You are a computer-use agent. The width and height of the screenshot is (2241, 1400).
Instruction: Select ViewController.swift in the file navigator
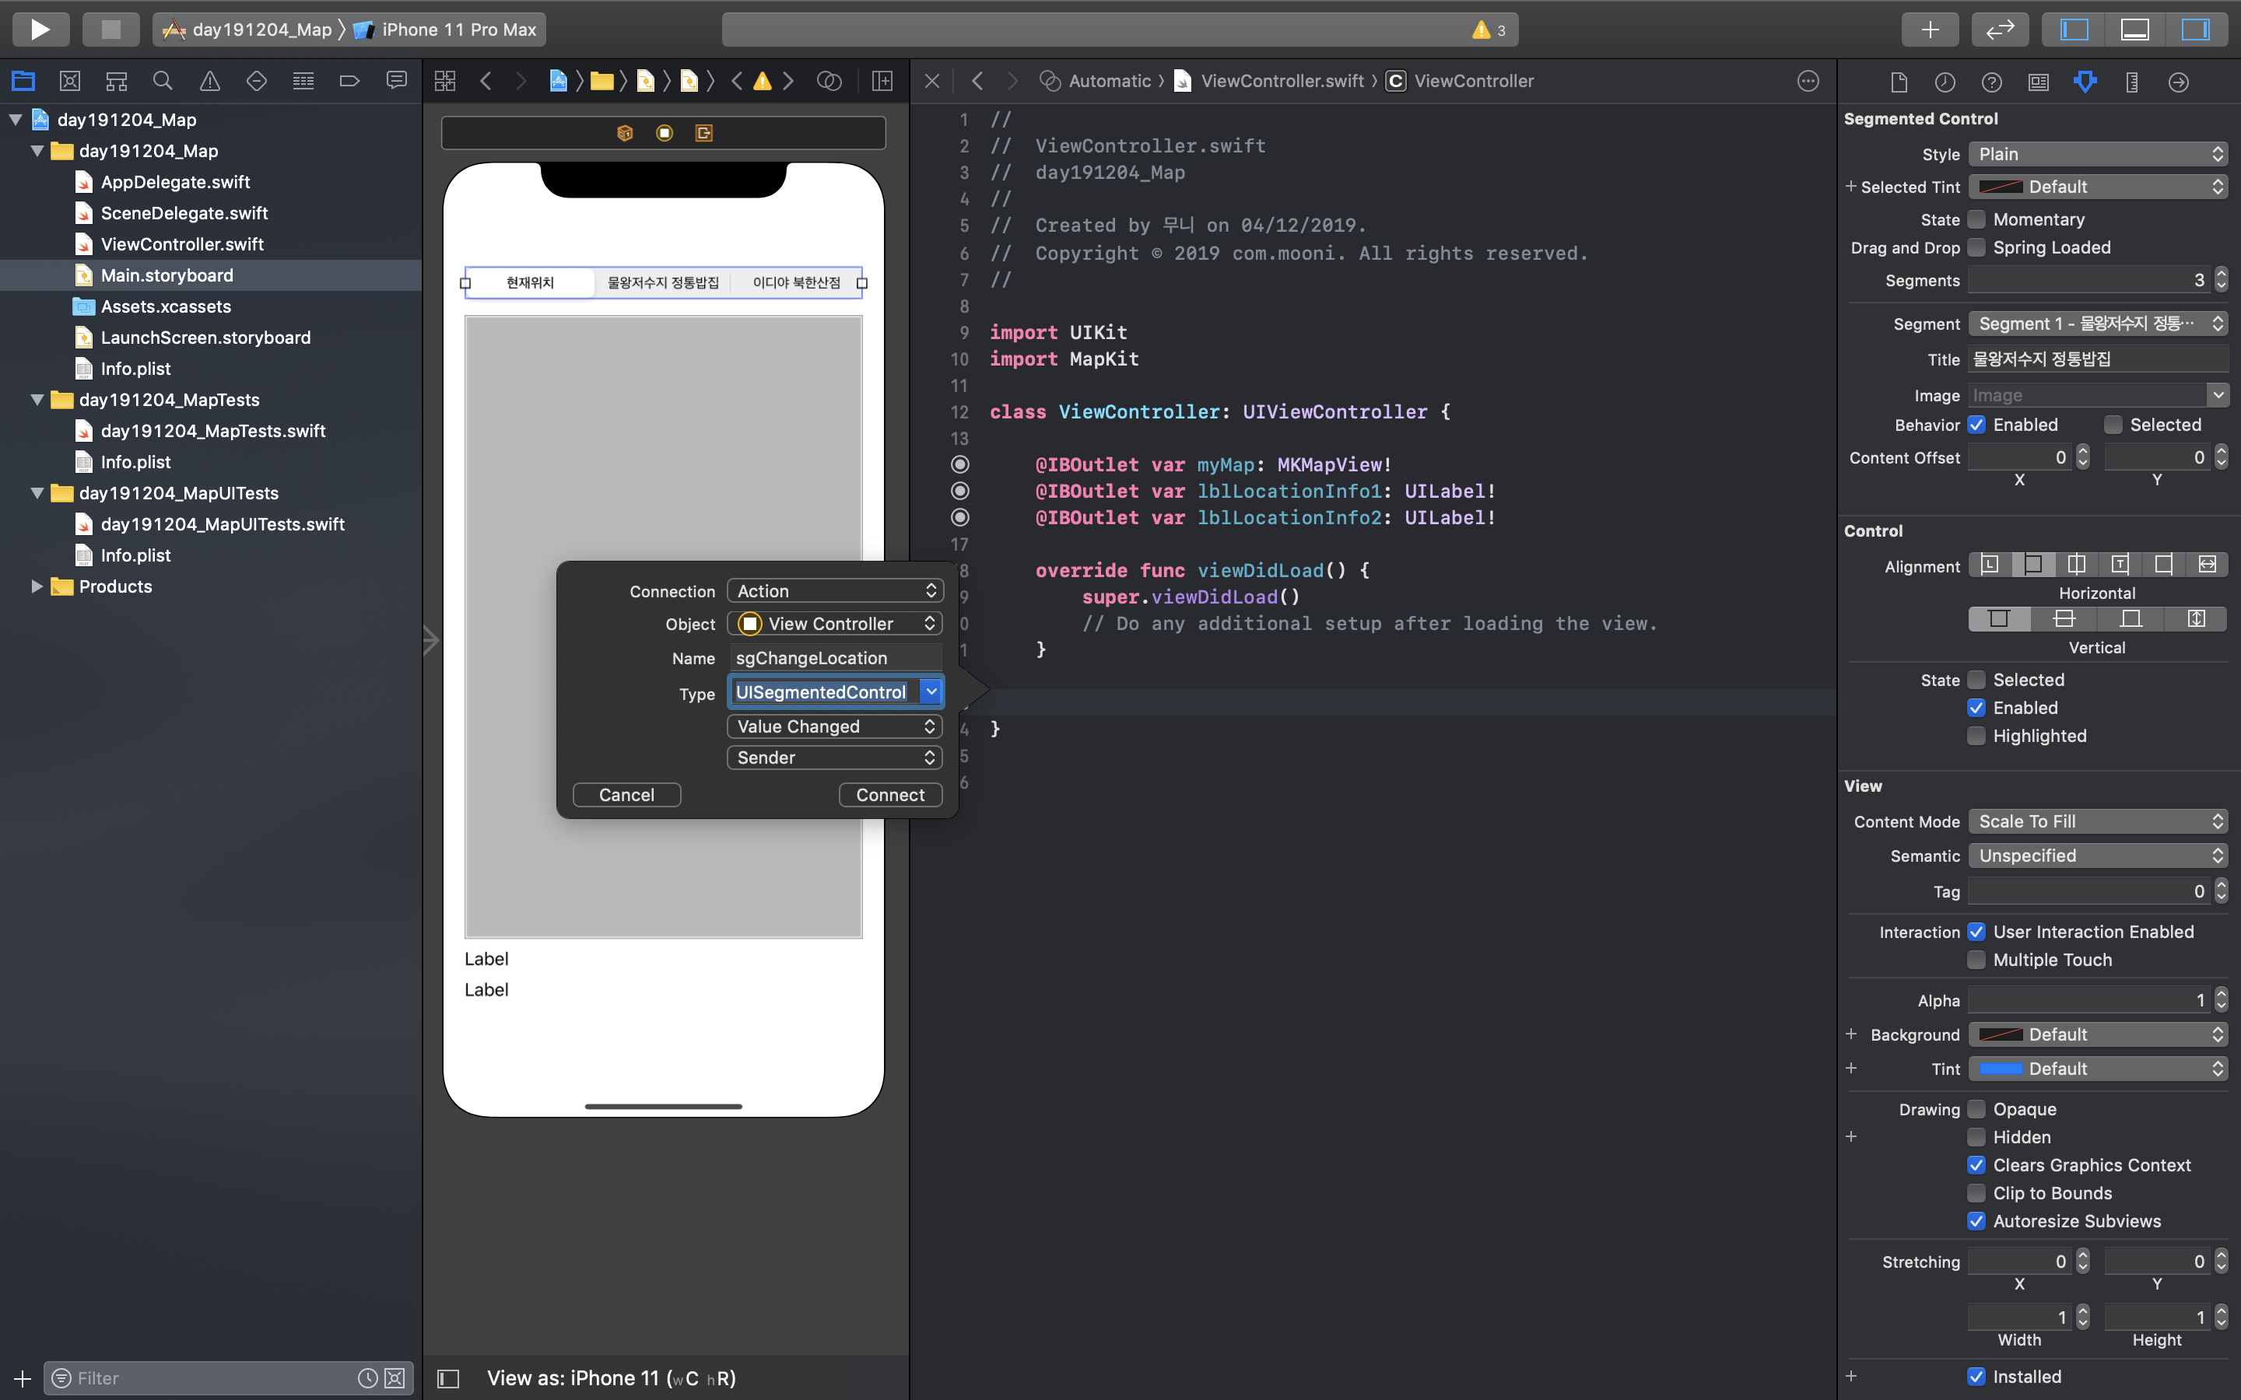181,244
